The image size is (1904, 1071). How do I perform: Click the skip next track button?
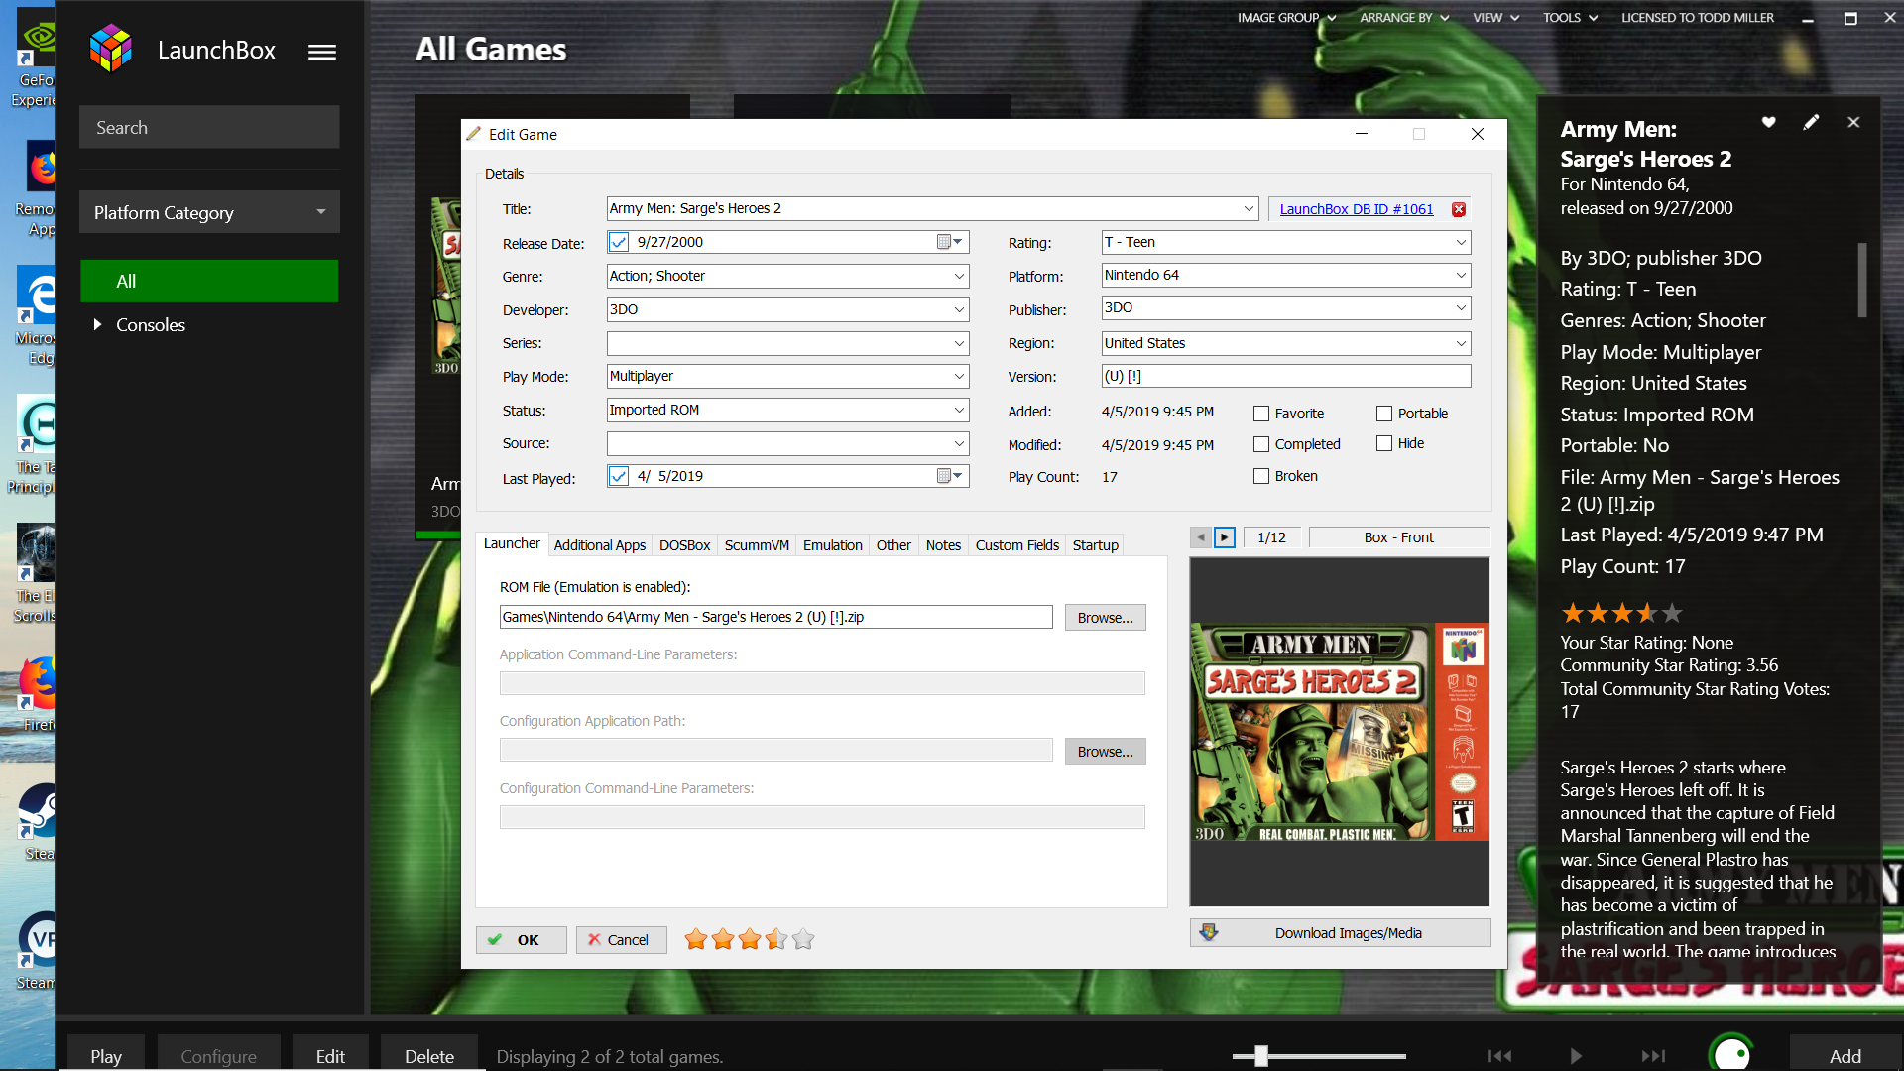(1653, 1056)
